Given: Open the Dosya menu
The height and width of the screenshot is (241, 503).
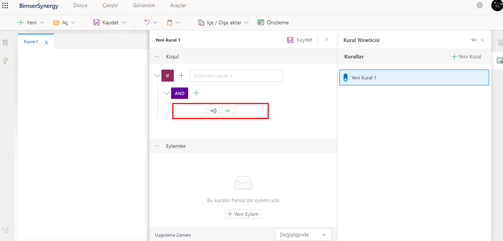Looking at the screenshot, I should pyautogui.click(x=80, y=6).
